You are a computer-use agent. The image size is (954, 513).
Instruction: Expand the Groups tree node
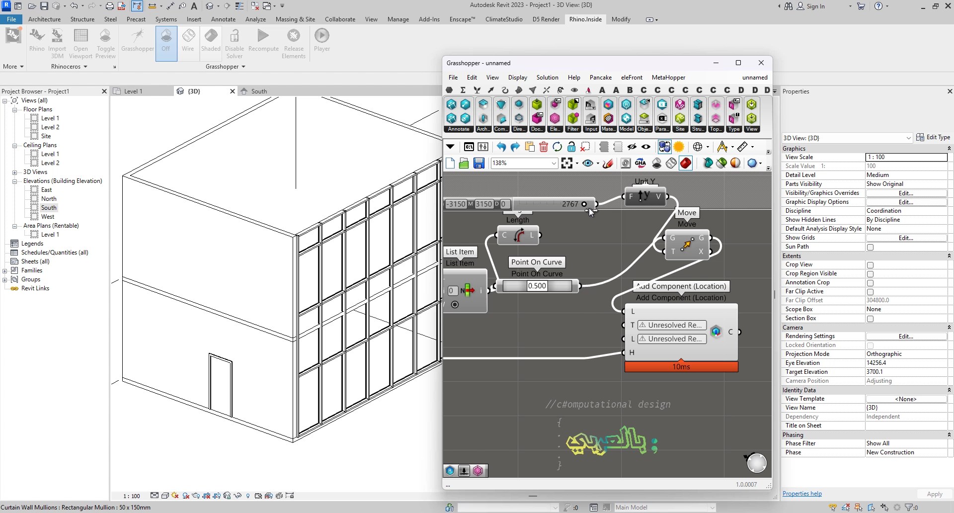pos(5,279)
